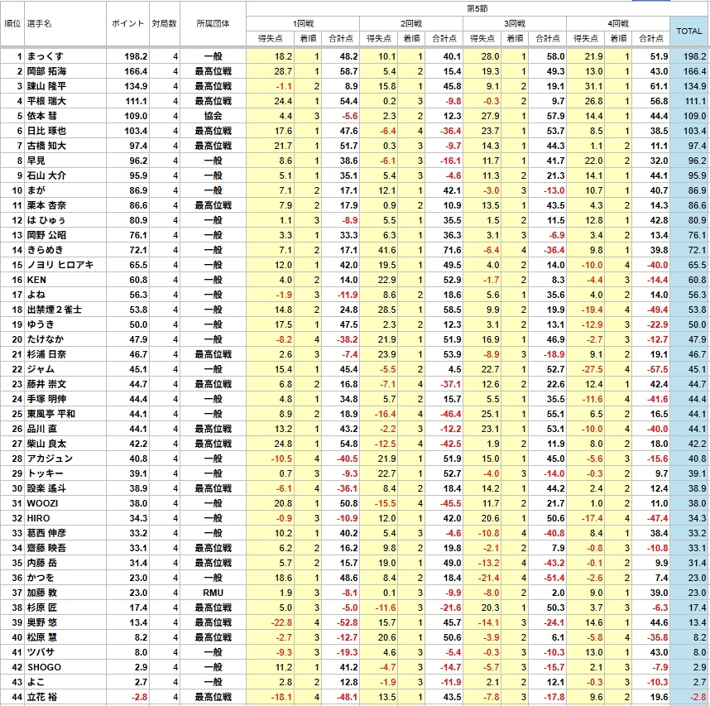Click the 第5節 section header
The width and height of the screenshot is (710, 706).
477,8
